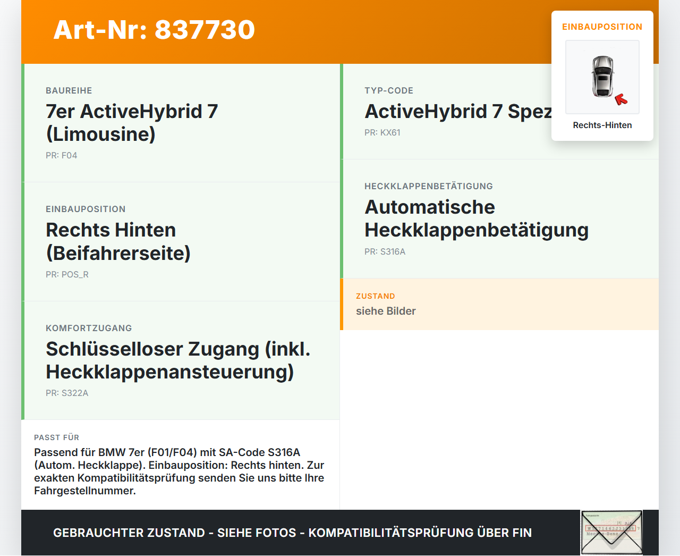Click the GEBRAUCHTER ZUSTAND footer banner text
Screen dimensions: 680x556
tap(292, 533)
